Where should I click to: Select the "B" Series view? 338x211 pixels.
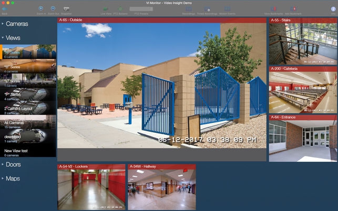coord(28,66)
